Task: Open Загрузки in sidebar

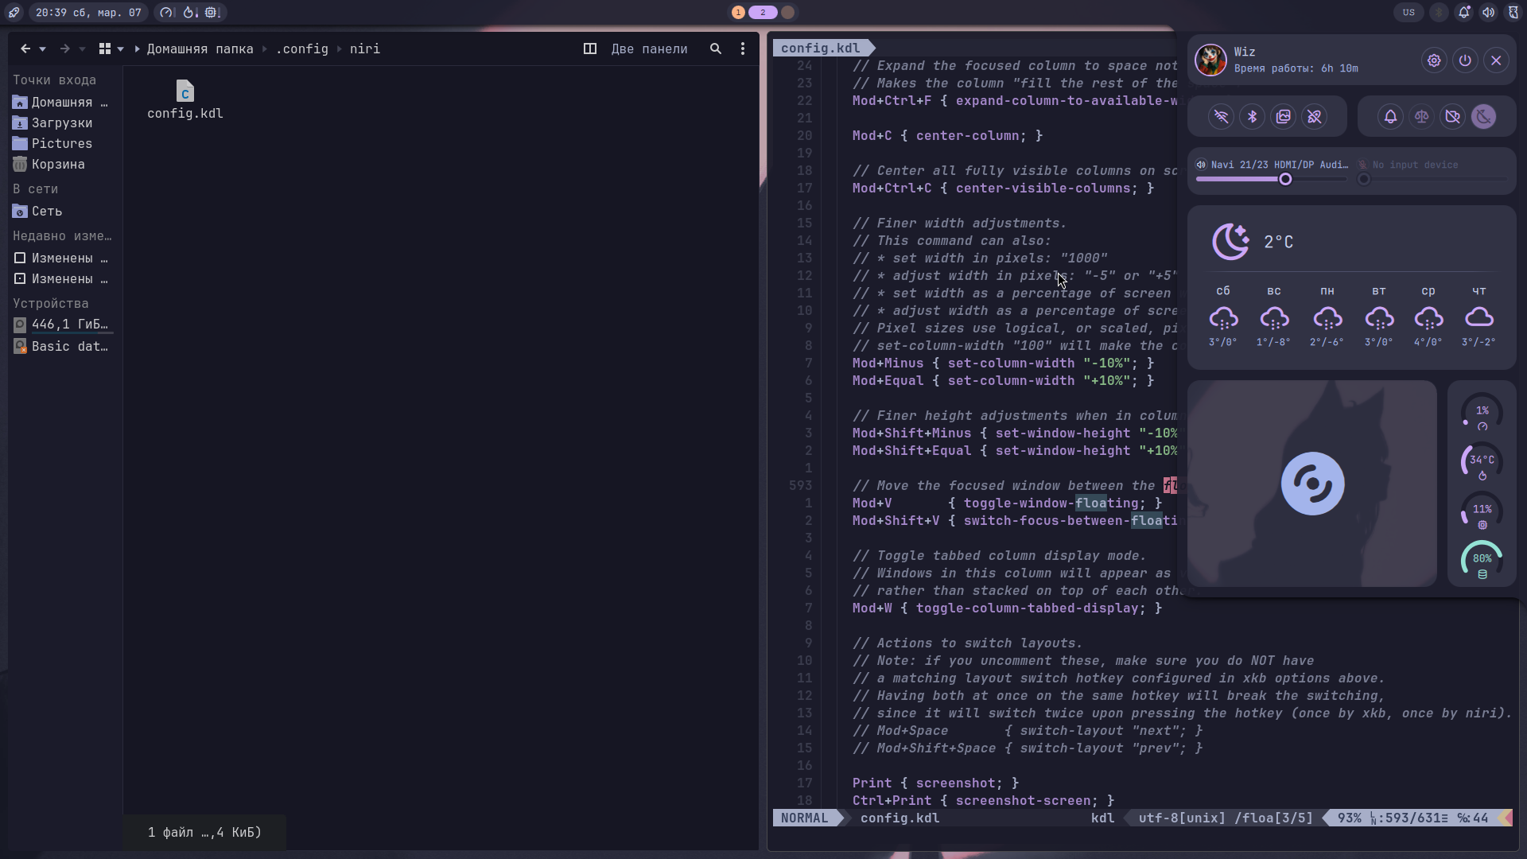Action: pyautogui.click(x=61, y=122)
